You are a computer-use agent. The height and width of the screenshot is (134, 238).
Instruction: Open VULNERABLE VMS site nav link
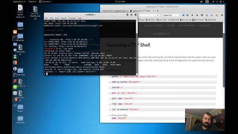click(161, 34)
